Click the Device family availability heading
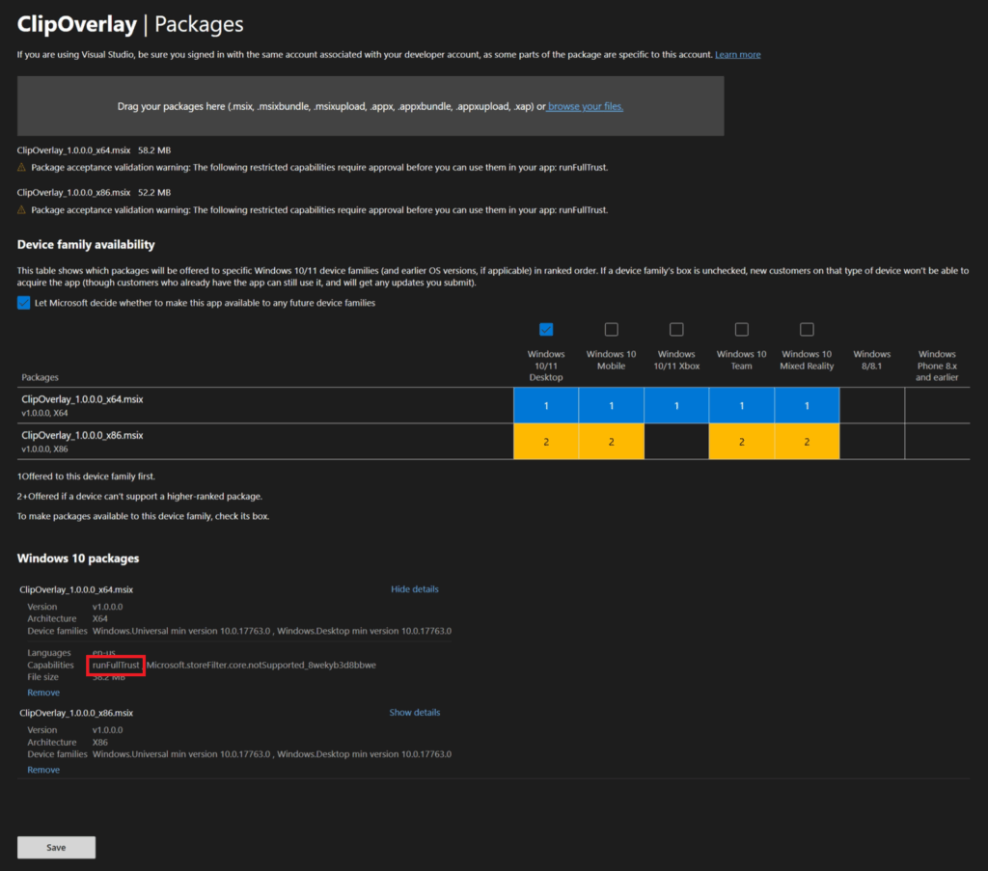The width and height of the screenshot is (988, 871). click(86, 244)
